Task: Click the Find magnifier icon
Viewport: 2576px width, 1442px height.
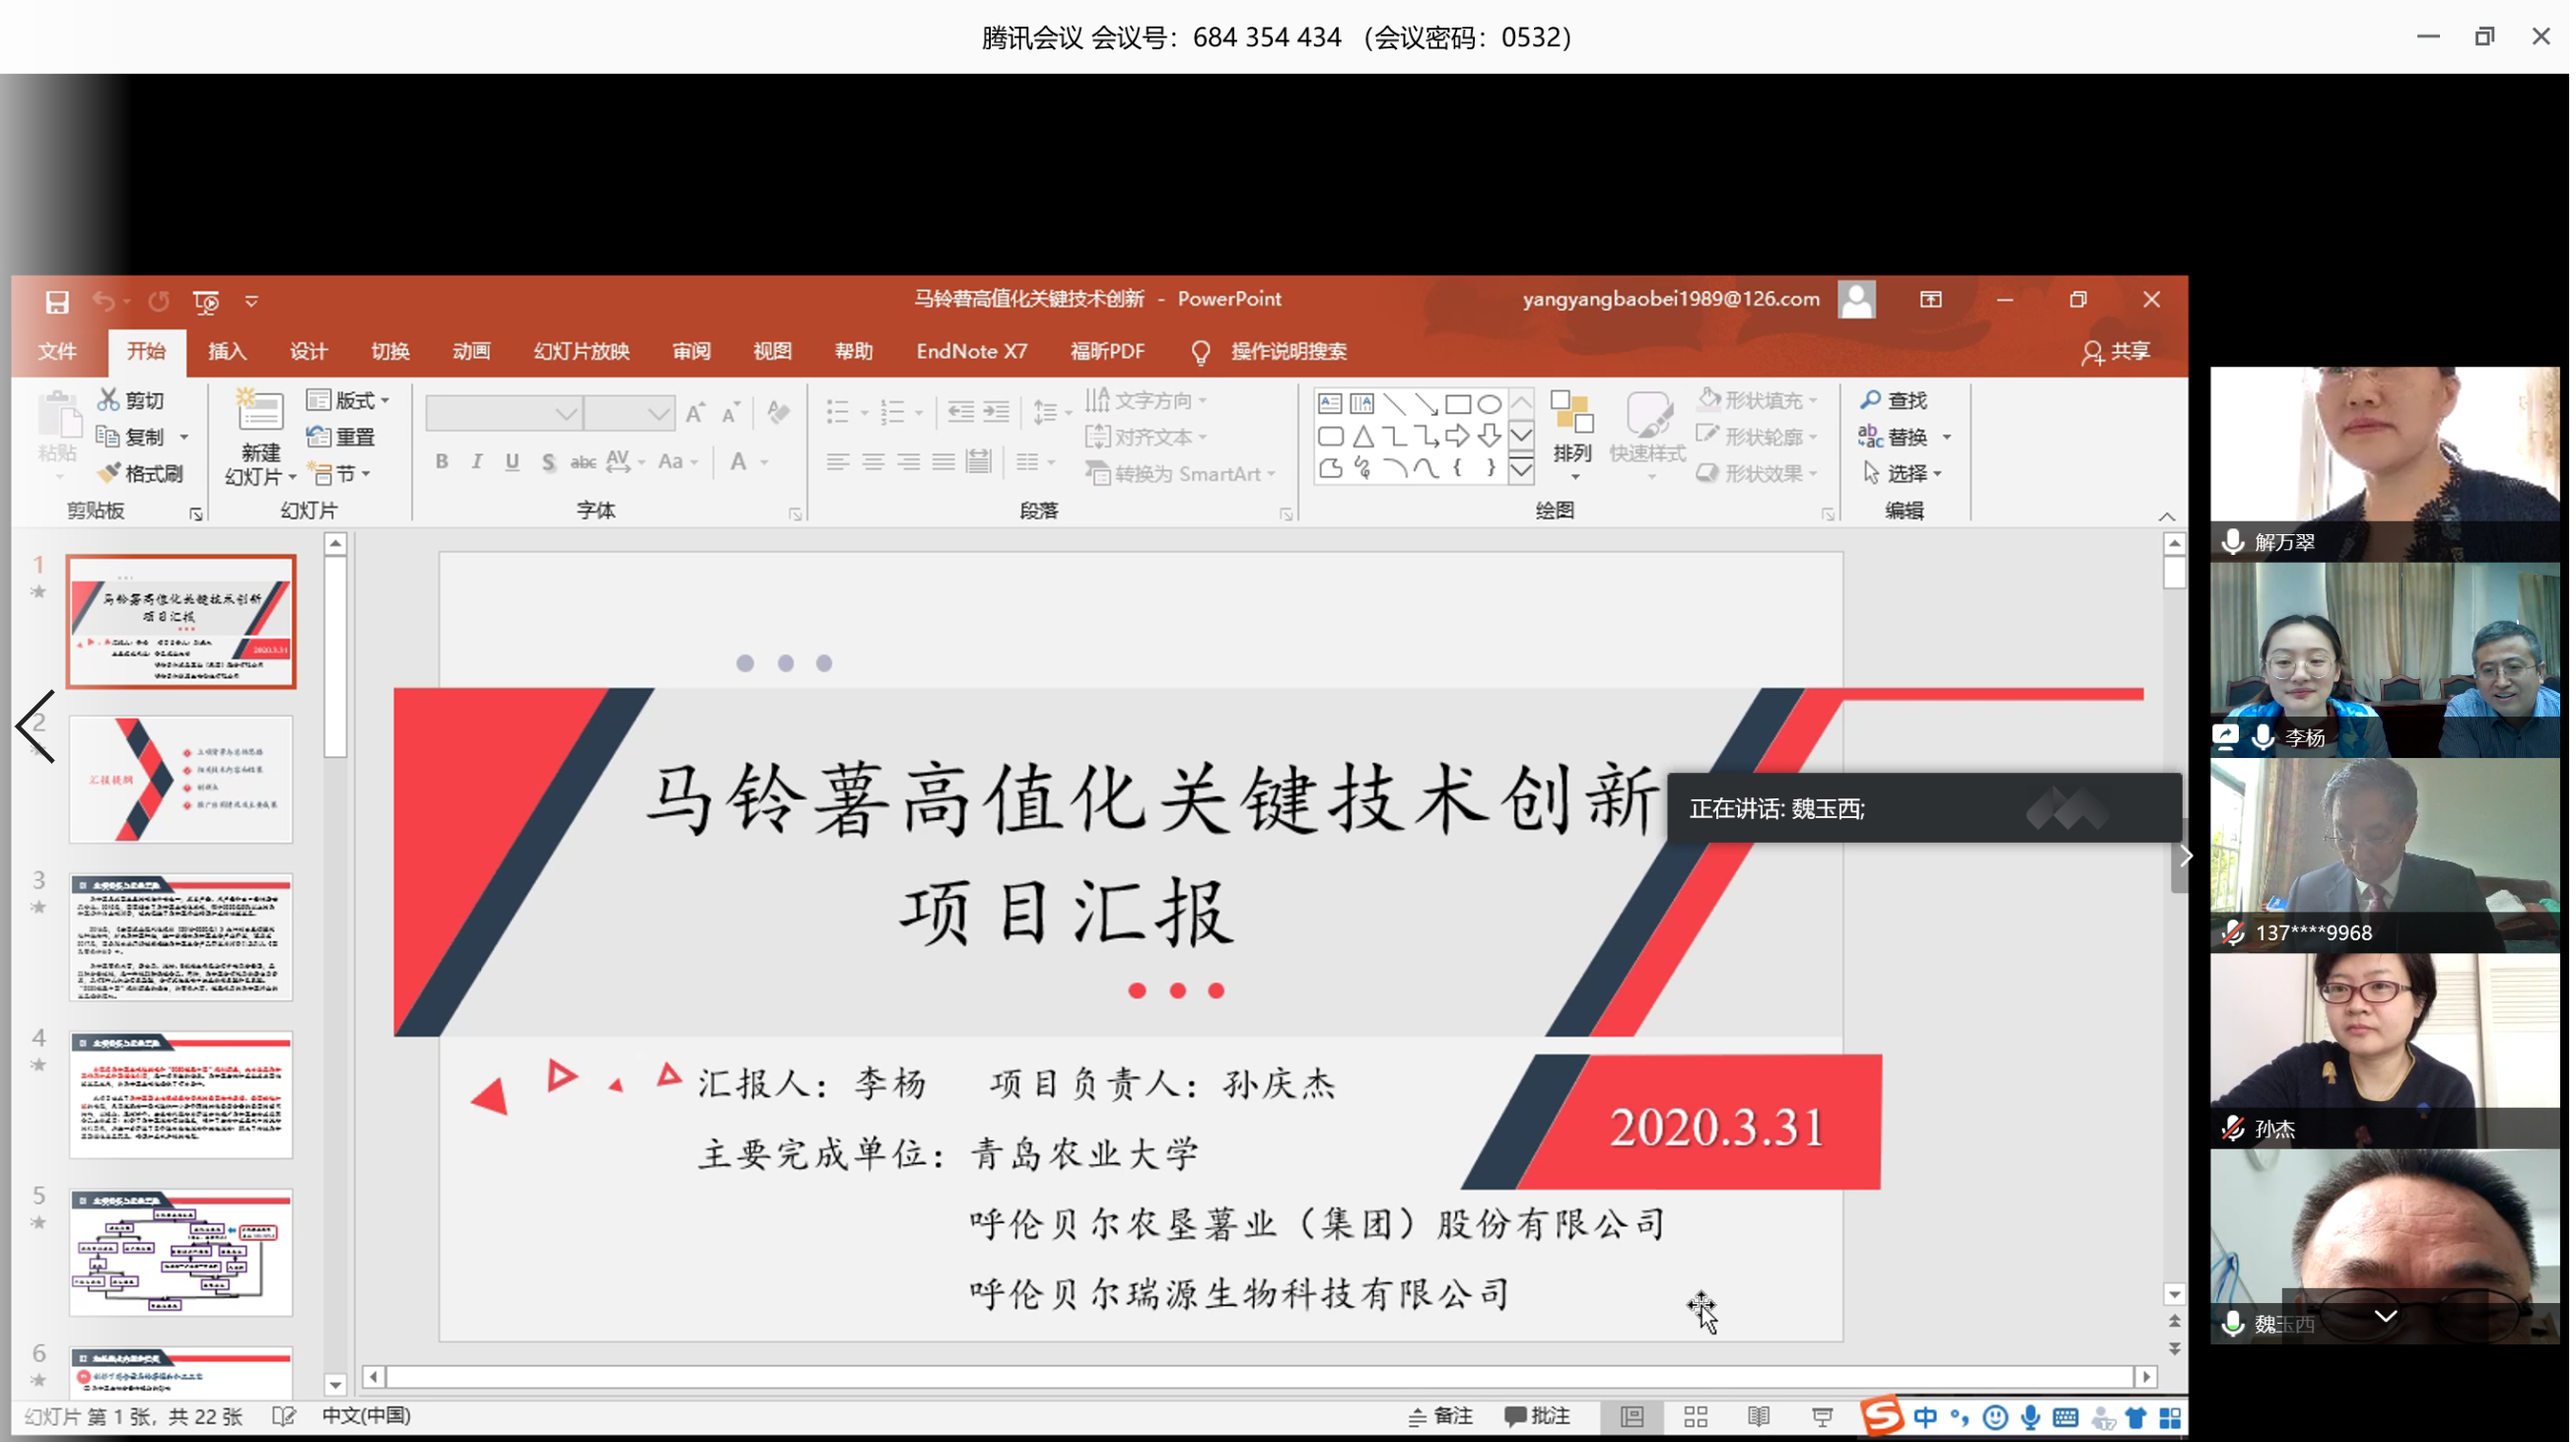Action: click(x=1872, y=400)
